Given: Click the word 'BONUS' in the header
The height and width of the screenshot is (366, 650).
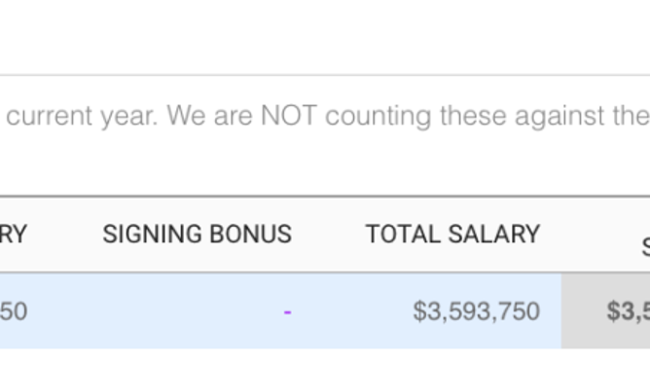Looking at the screenshot, I should point(251,235).
